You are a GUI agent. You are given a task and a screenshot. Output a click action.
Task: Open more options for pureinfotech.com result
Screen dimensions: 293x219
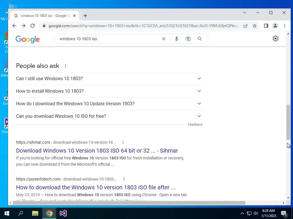click(124, 179)
